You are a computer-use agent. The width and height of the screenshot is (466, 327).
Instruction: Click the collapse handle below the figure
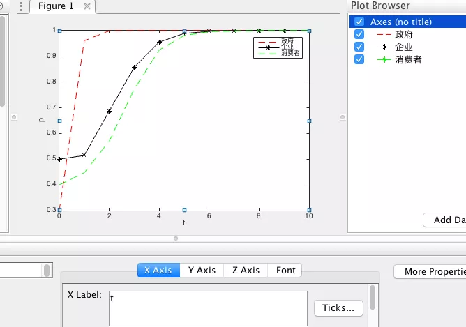tap(176, 238)
